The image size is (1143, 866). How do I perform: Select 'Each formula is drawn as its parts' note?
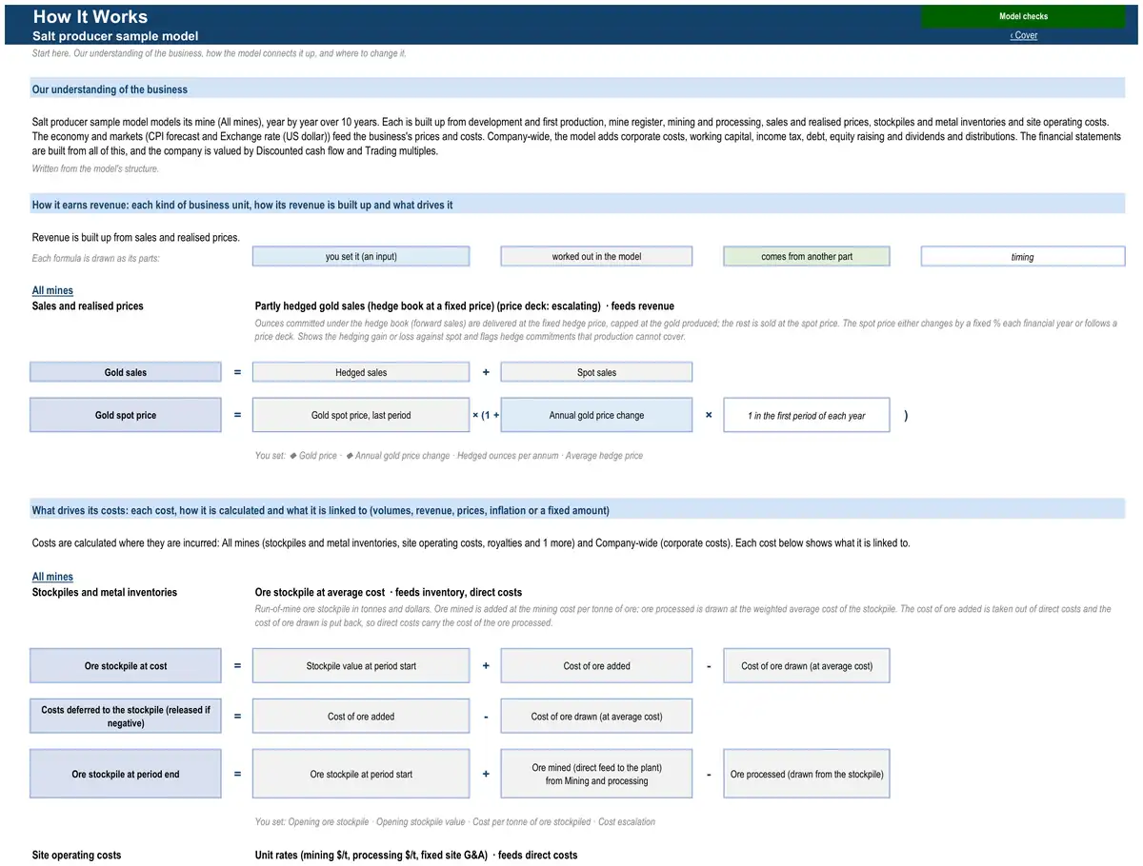pyautogui.click(x=95, y=258)
